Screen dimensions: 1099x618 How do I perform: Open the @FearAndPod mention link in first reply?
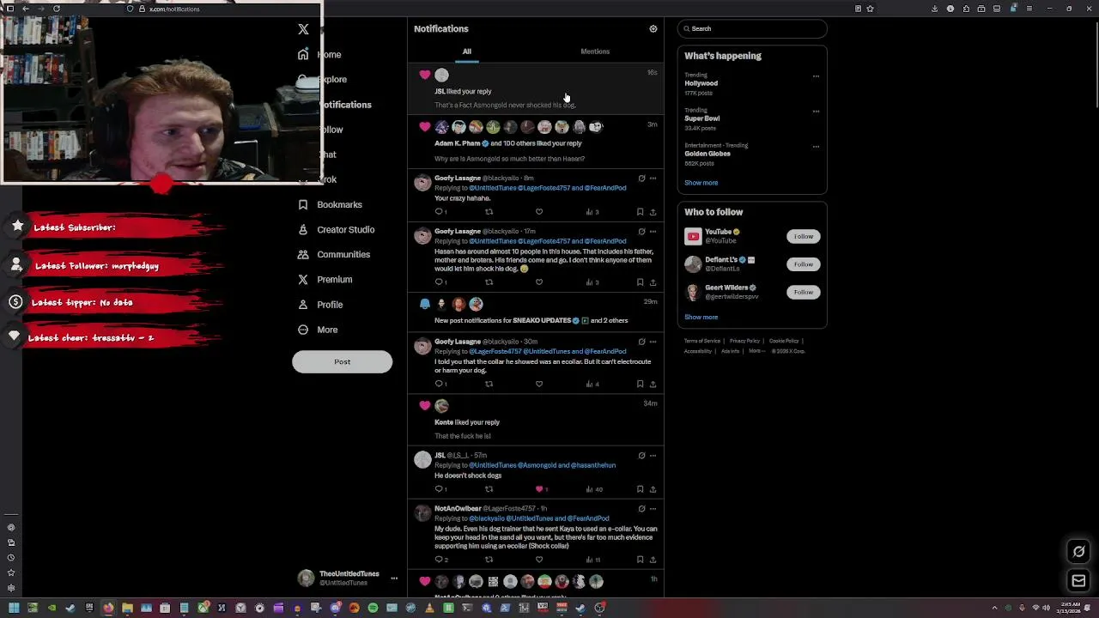[x=606, y=188]
